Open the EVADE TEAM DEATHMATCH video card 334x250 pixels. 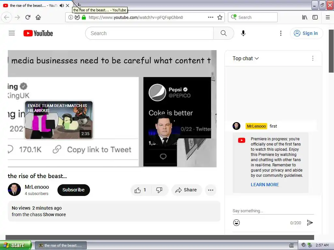(59, 120)
